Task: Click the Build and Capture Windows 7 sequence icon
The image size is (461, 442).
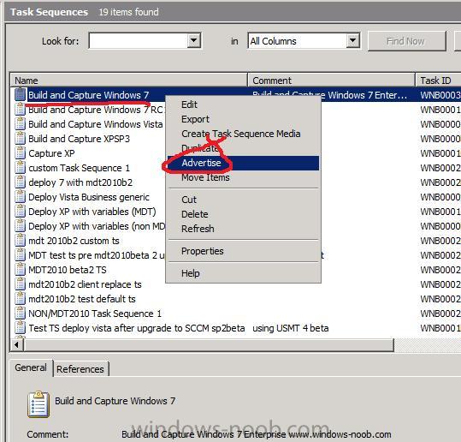Action: pyautogui.click(x=20, y=95)
